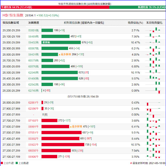Click the 街貨佔比(%) column header
The image size is (166, 166).
[x=135, y=23]
